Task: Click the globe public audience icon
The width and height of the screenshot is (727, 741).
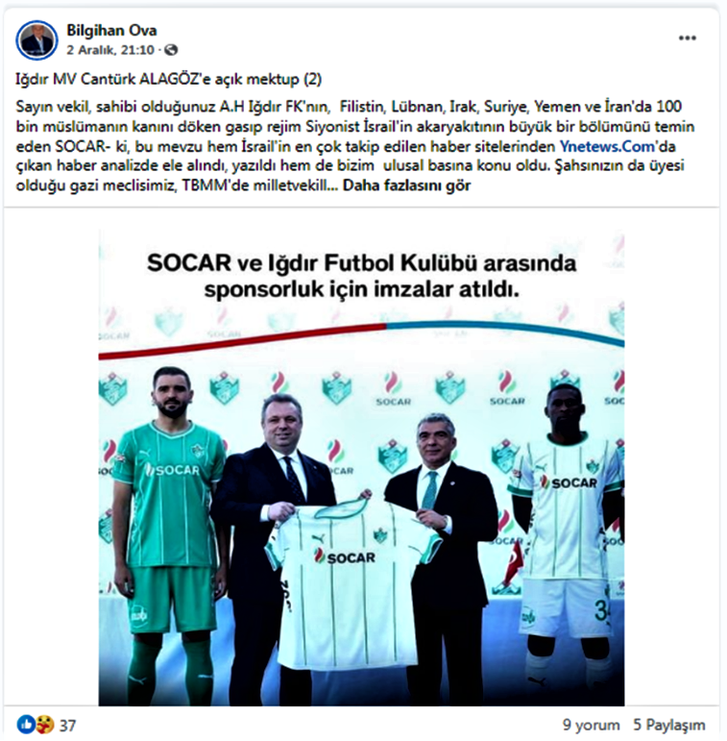Action: coord(171,50)
